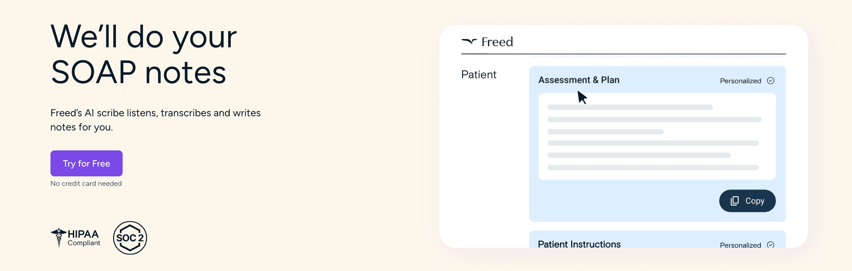Image resolution: width=852 pixels, height=271 pixels.
Task: Click the Try for Free button
Action: click(x=86, y=163)
